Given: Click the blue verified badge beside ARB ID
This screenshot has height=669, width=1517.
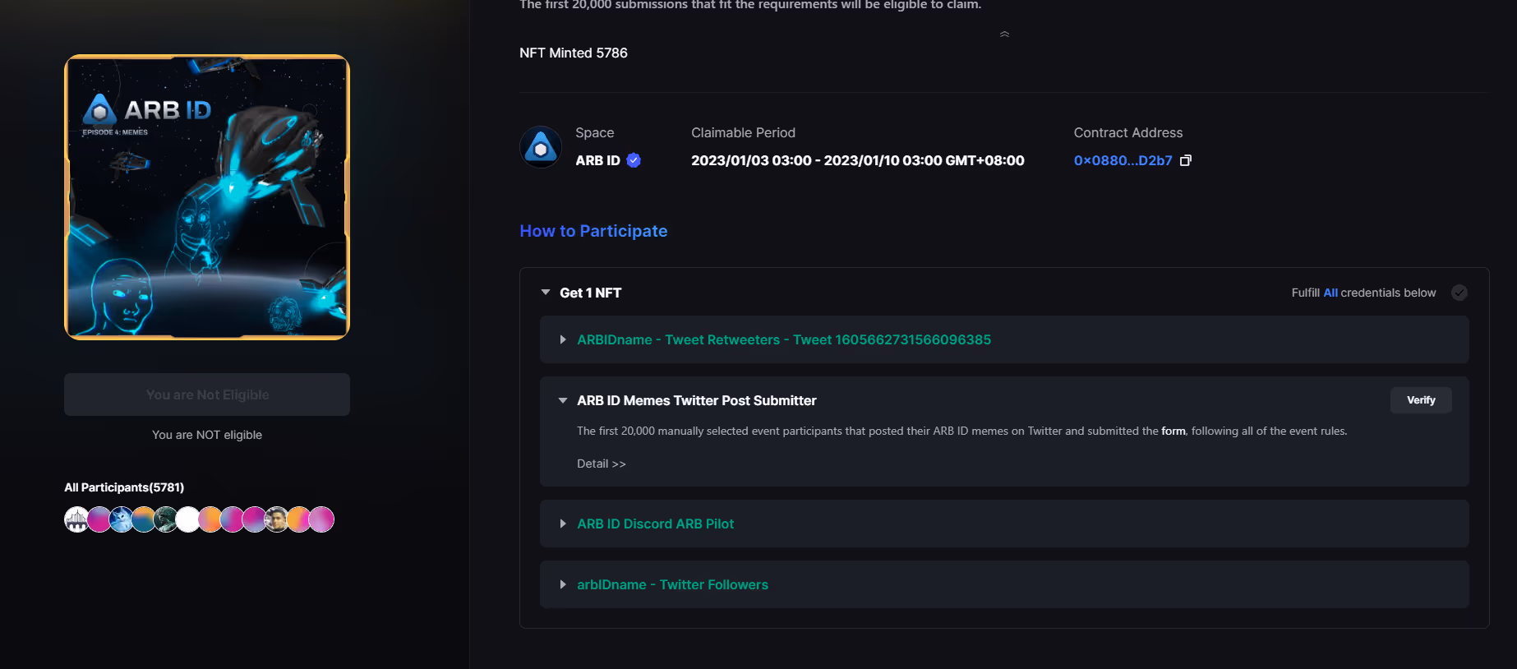Looking at the screenshot, I should click(x=634, y=160).
